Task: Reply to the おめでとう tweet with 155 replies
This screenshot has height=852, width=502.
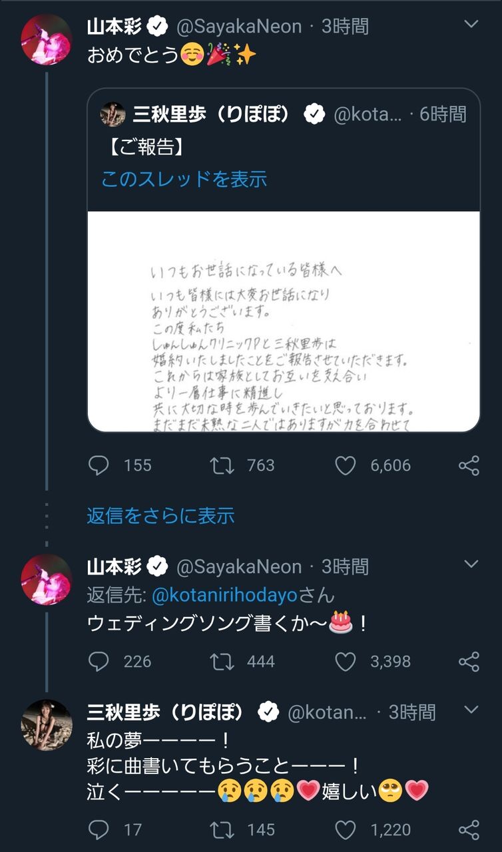Action: [x=99, y=465]
